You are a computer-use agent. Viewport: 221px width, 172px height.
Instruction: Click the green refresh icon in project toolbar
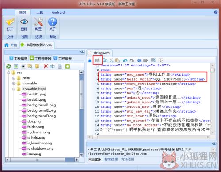[x=8, y=66]
